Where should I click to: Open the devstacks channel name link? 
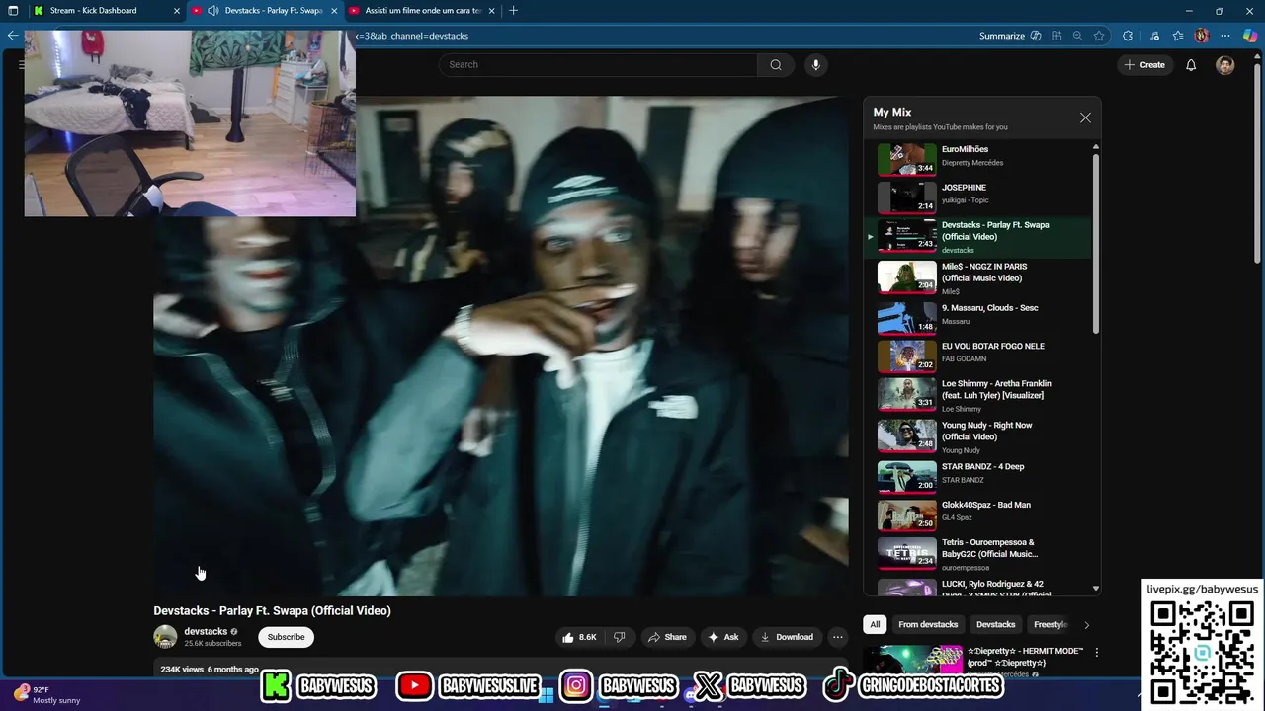(x=206, y=632)
